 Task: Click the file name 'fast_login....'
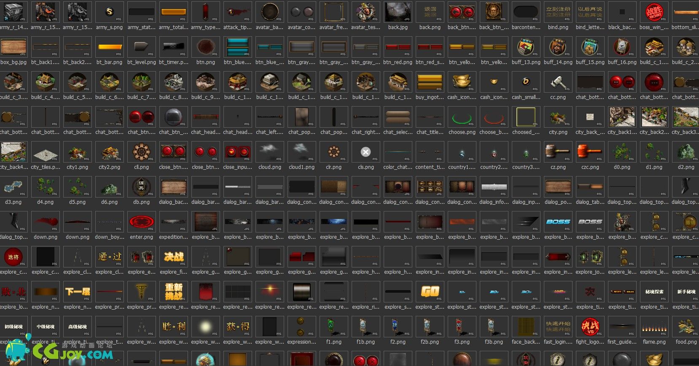pyautogui.click(x=558, y=342)
